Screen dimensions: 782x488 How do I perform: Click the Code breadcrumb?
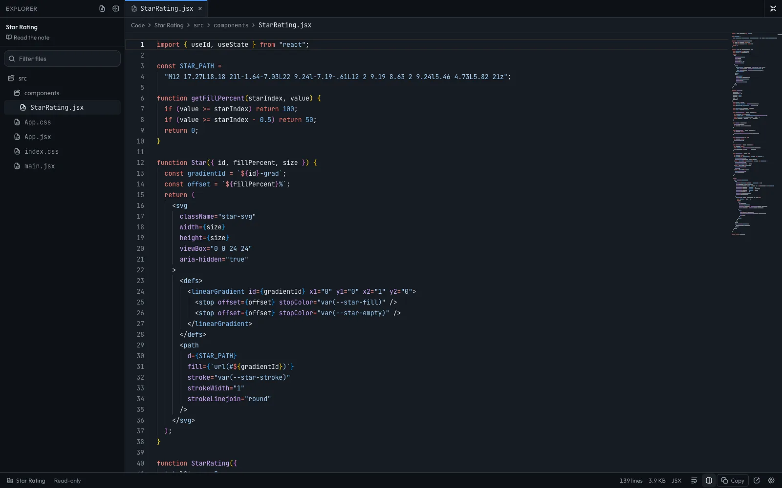point(138,25)
